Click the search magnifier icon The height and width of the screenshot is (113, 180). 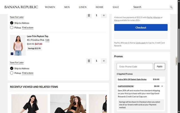tap(171, 7)
